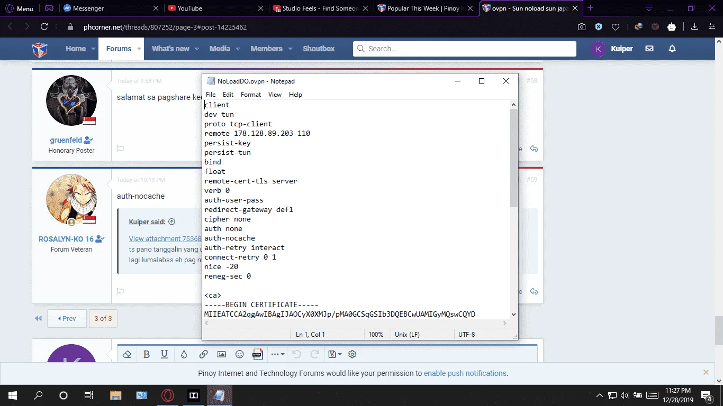Click the browser snapshot camera icon
The width and height of the screenshot is (723, 406).
click(x=582, y=27)
